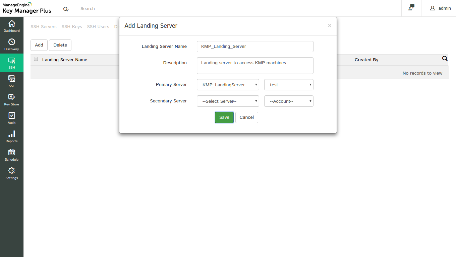Open the admin user menu
The image size is (456, 257).
pos(441,8)
